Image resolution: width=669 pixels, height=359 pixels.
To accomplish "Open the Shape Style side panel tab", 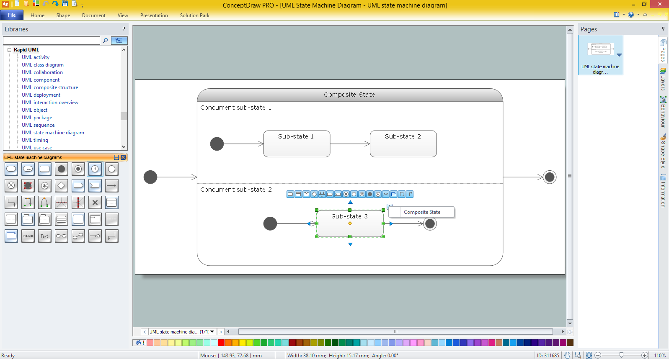I will point(663,151).
